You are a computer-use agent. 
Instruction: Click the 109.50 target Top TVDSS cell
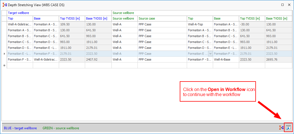pos(72,24)
